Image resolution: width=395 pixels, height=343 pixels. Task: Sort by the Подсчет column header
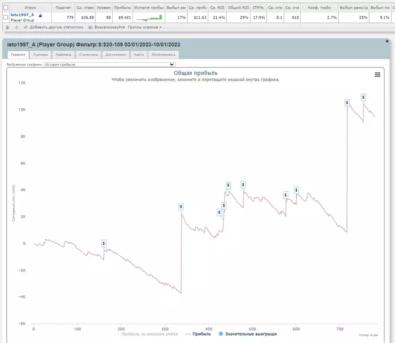pos(63,7)
